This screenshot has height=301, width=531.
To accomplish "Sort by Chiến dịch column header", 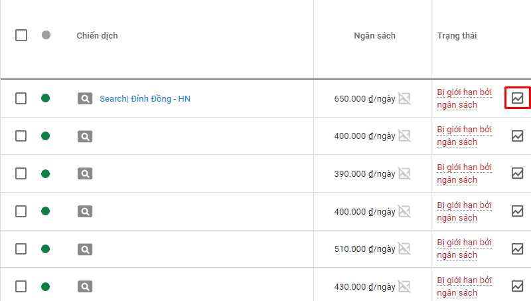I will pyautogui.click(x=97, y=35).
